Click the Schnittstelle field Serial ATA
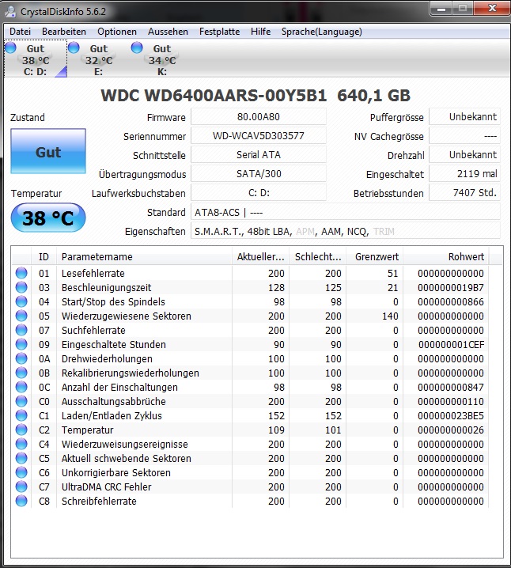 click(259, 155)
